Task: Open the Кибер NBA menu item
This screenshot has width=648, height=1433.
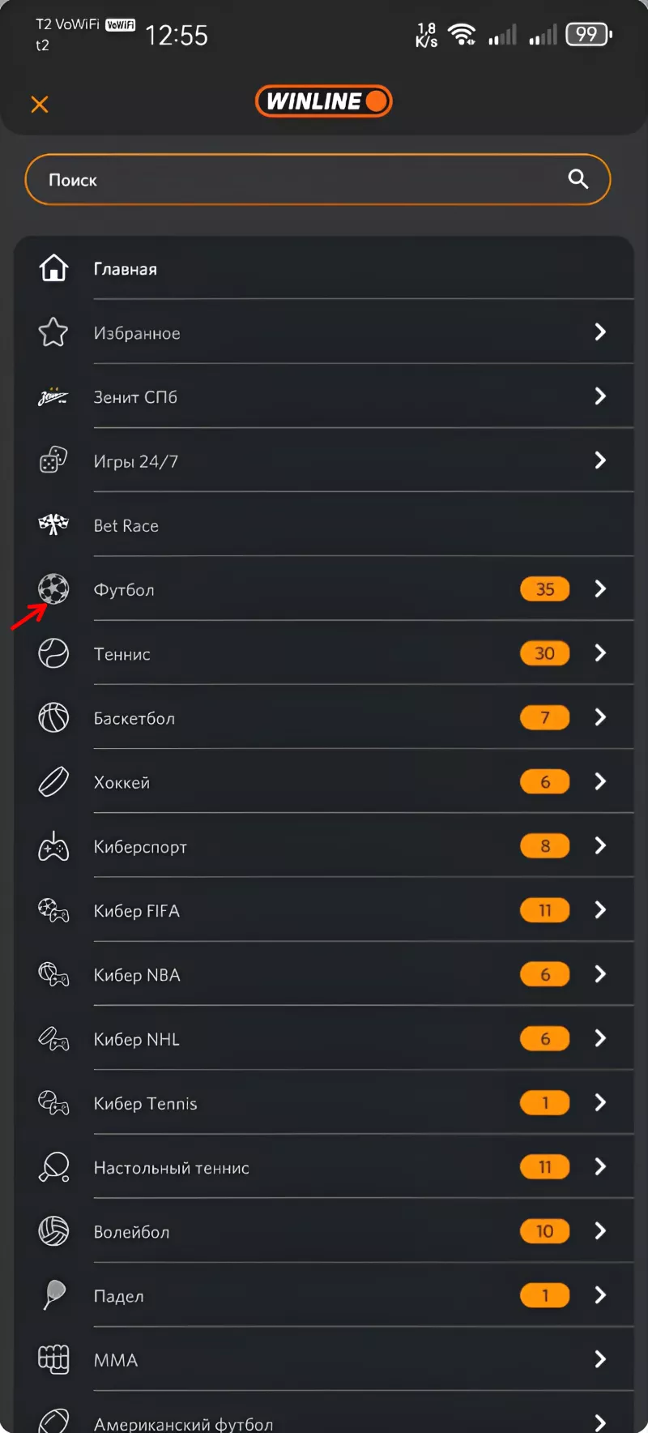Action: click(x=137, y=975)
